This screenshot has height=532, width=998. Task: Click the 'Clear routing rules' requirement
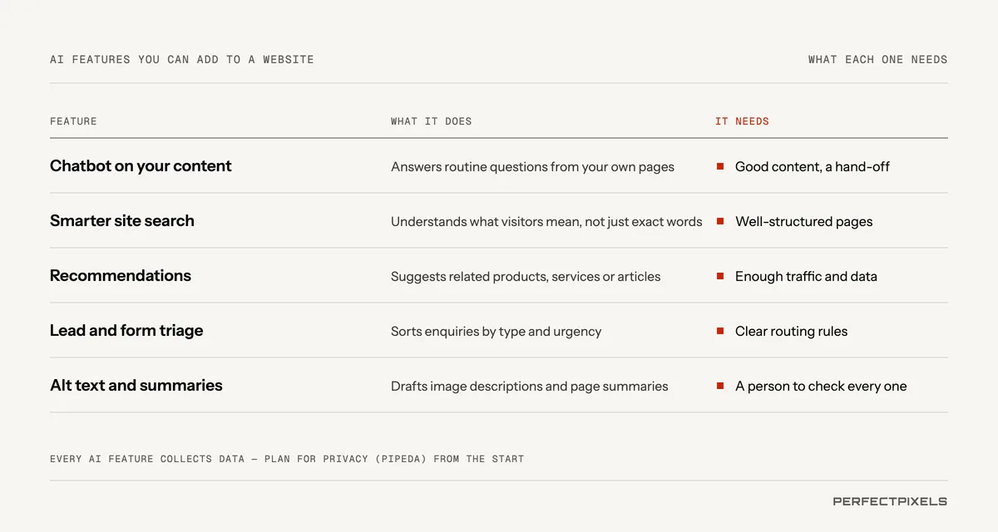pyautogui.click(x=791, y=332)
